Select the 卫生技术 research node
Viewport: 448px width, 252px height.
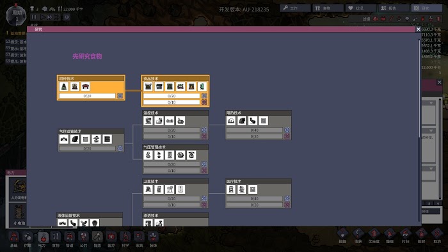(175, 193)
